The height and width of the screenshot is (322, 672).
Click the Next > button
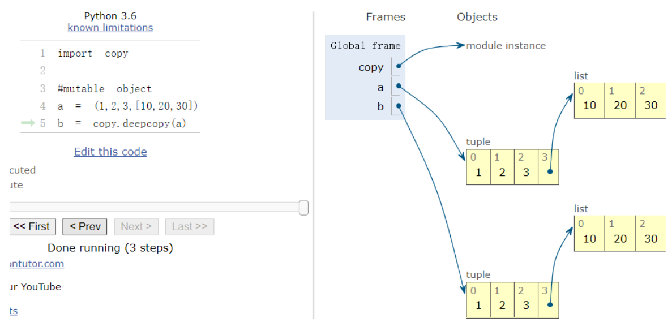[x=136, y=226]
